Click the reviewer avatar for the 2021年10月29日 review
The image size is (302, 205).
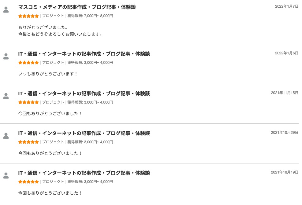[6, 136]
